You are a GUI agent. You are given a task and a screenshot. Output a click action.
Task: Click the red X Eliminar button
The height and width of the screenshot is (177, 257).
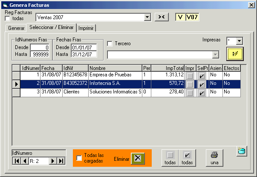pos(138,158)
